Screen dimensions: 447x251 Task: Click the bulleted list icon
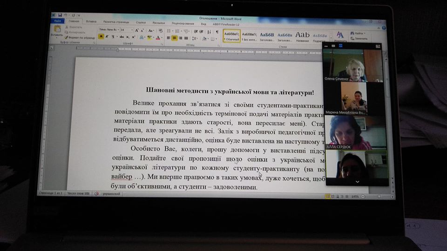pos(169,31)
